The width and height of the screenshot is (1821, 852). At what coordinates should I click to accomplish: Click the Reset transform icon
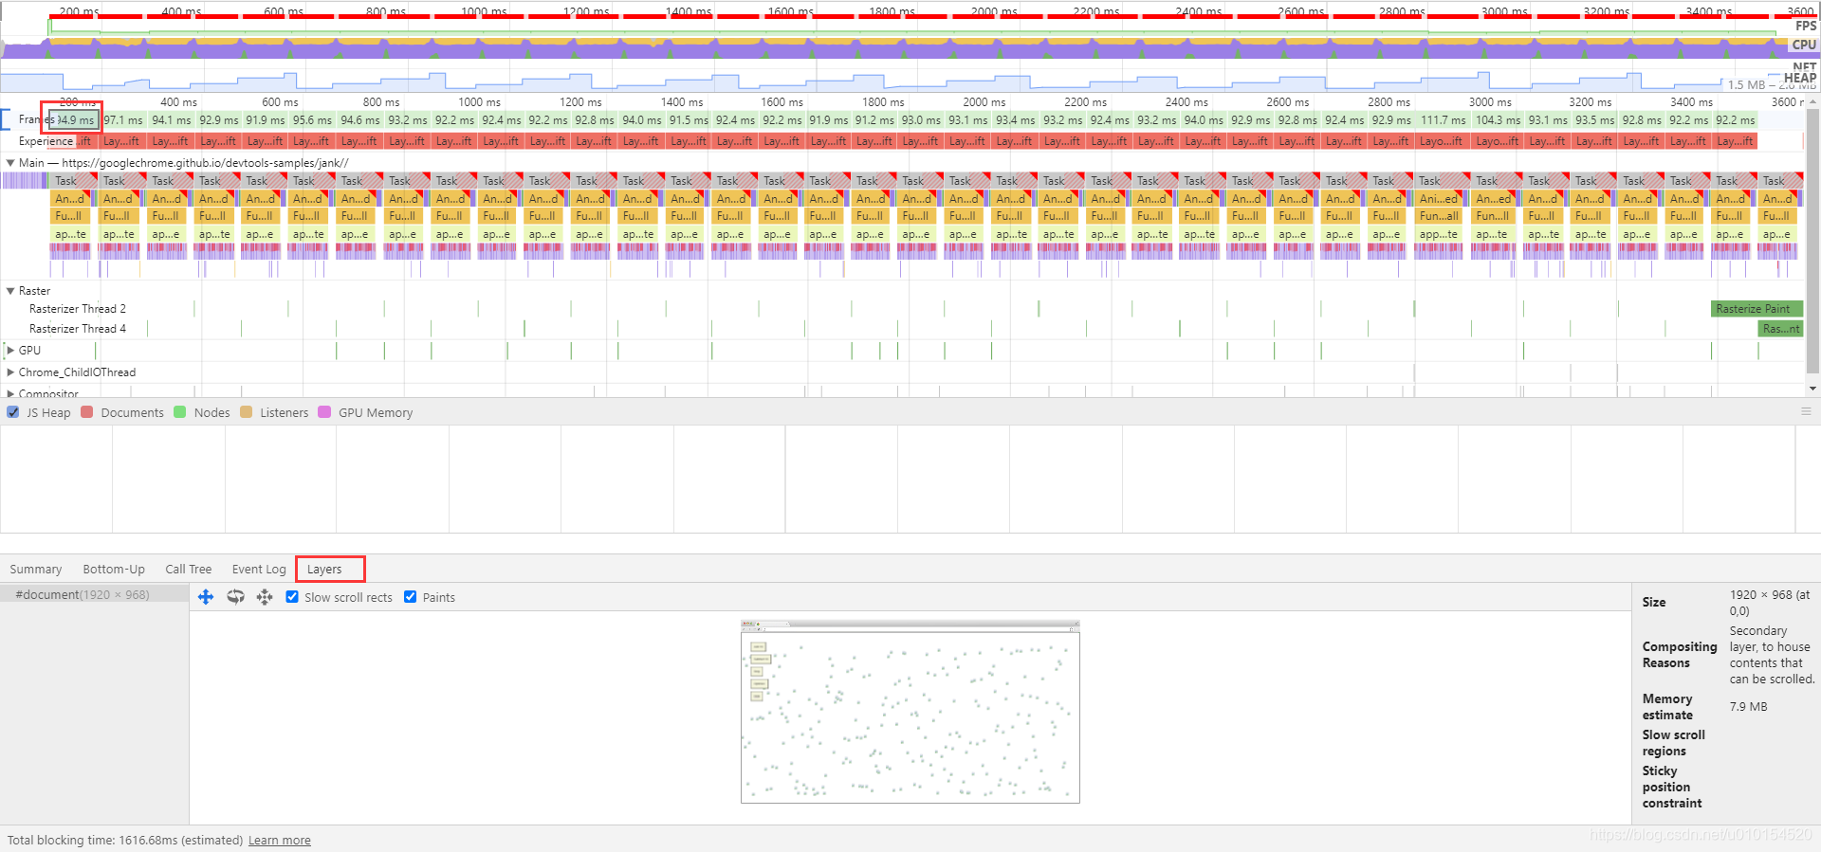tap(265, 597)
